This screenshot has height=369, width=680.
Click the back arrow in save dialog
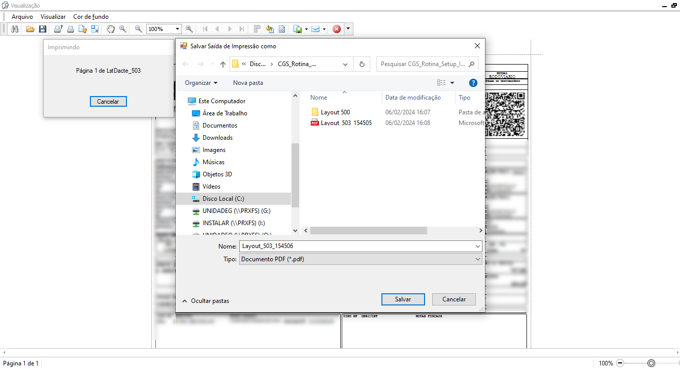coord(185,65)
